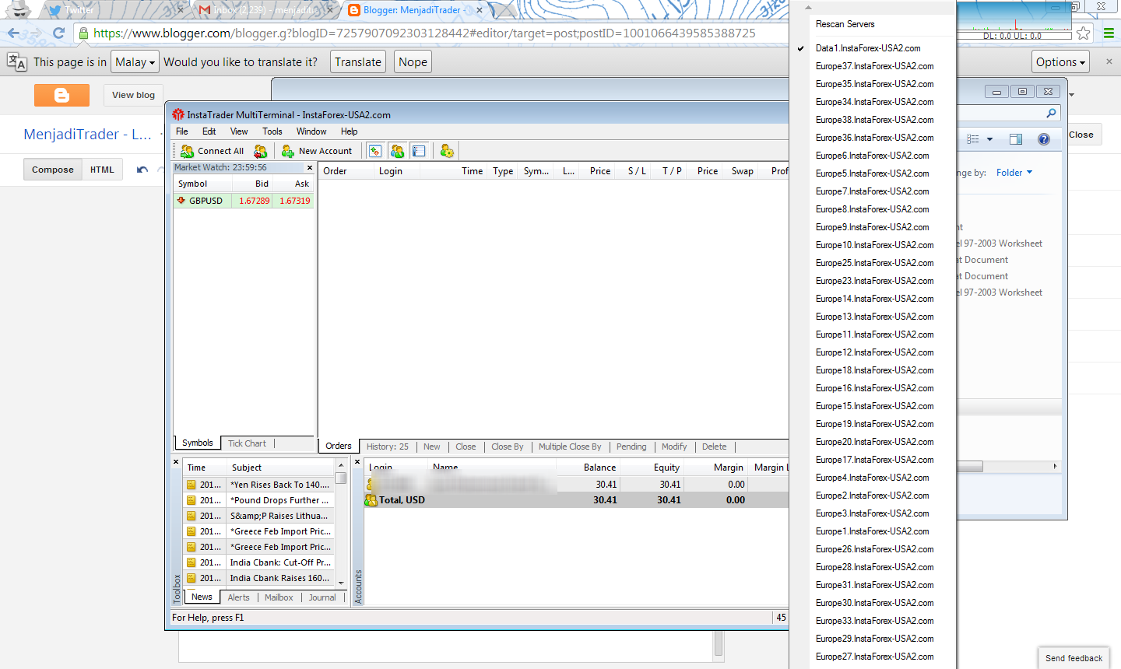The width and height of the screenshot is (1121, 669).
Task: Close the Market Watch panel
Action: click(x=310, y=167)
